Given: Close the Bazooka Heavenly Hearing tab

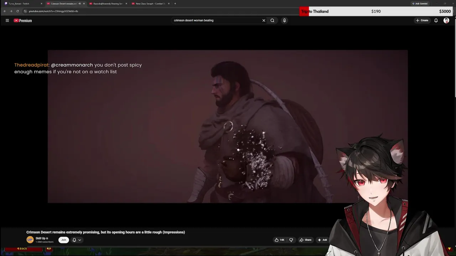Looking at the screenshot, I should (126, 4).
